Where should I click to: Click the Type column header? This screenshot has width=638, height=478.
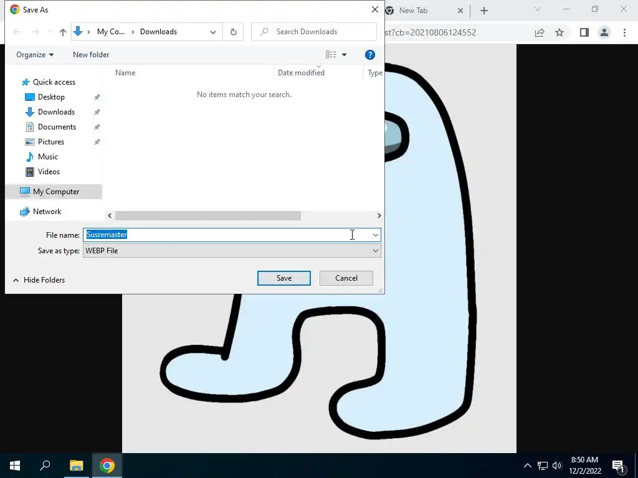point(374,73)
